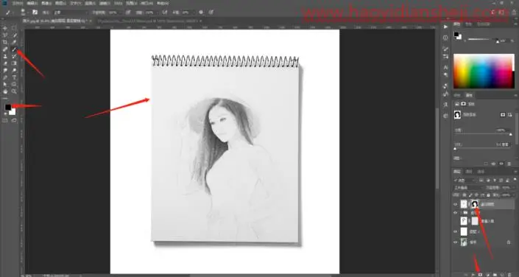Open the Actions play-icon panel
The image size is (519, 277).
coord(445,27)
